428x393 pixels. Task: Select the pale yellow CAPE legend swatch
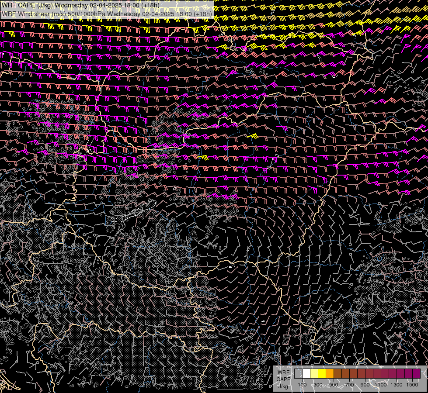(x=314, y=373)
